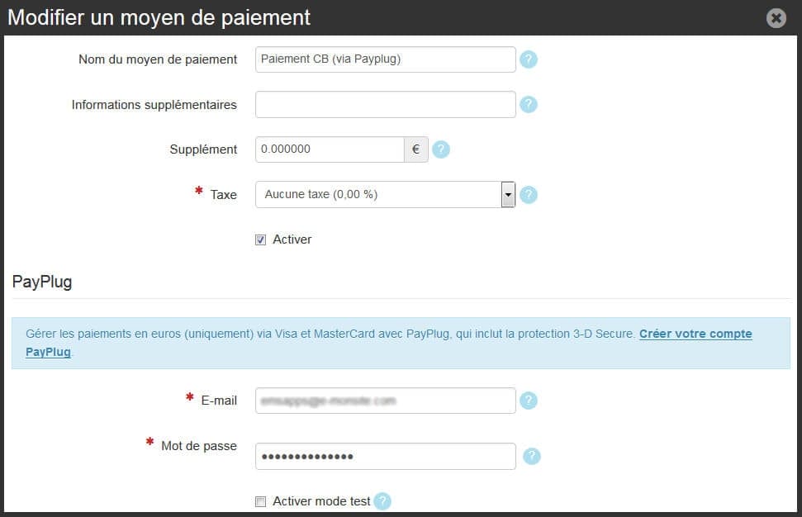Click the Modifier un moyen de paiement title

(x=159, y=17)
